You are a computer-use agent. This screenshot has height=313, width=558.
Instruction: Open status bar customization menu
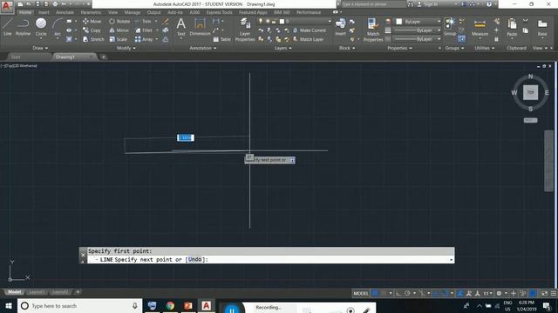pos(554,293)
